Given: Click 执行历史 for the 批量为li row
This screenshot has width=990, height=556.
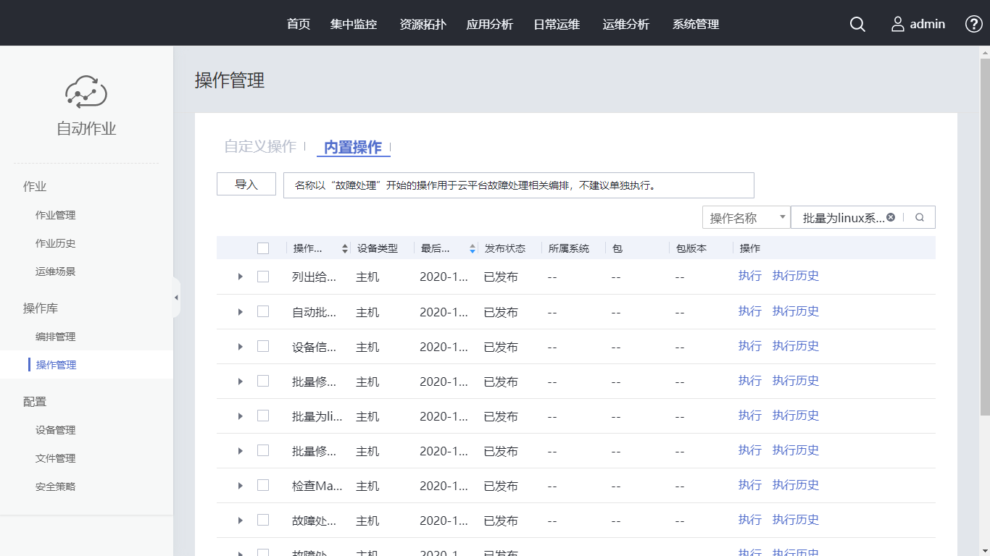Looking at the screenshot, I should 795,416.
